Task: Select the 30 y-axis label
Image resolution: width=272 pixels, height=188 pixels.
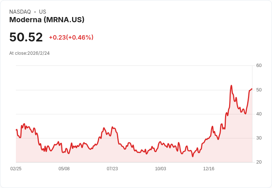Action: click(259, 138)
